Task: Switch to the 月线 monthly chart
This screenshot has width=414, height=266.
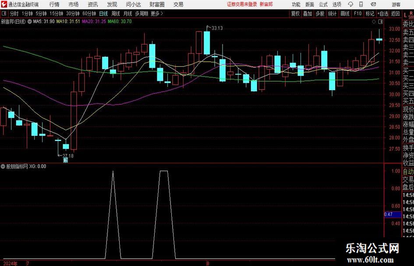Action: pos(127,14)
